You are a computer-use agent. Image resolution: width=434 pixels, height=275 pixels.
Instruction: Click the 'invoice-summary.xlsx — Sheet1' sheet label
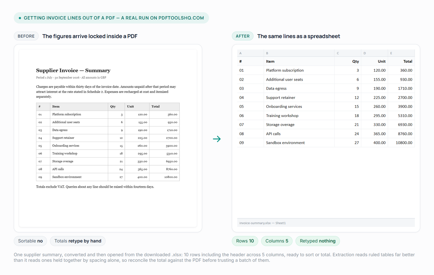click(262, 223)
